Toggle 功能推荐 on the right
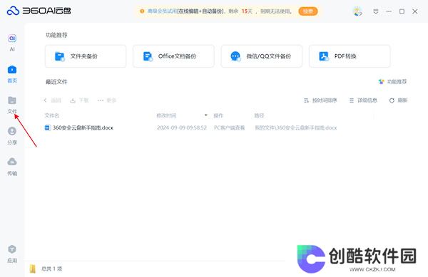Screen dimensions: 428x277 tap(392, 82)
